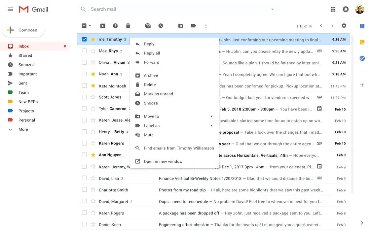The height and width of the screenshot is (231, 370).
Task: Open the select-all checkbox dropdown arrow
Action: point(90,26)
